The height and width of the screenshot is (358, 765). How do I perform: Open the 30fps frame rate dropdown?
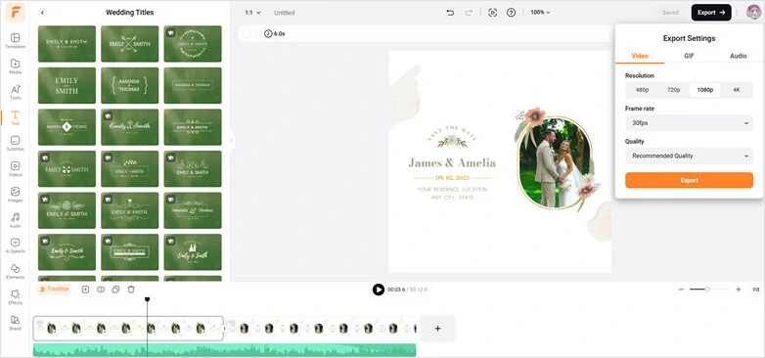coord(689,123)
